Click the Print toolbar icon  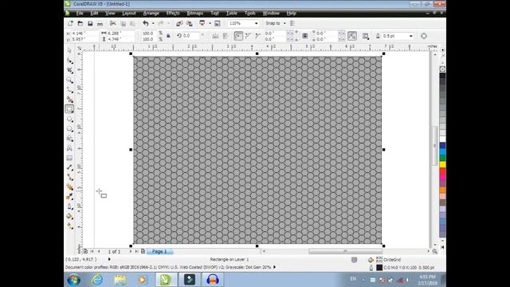coord(100,23)
